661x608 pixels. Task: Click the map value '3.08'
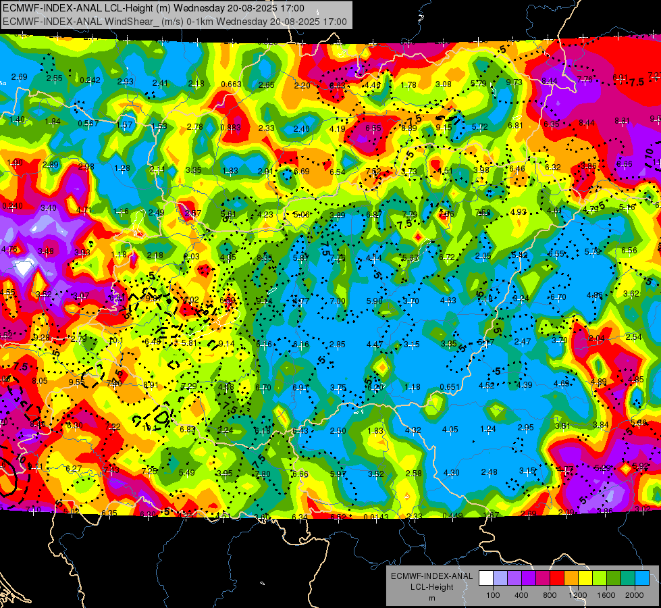click(x=444, y=84)
